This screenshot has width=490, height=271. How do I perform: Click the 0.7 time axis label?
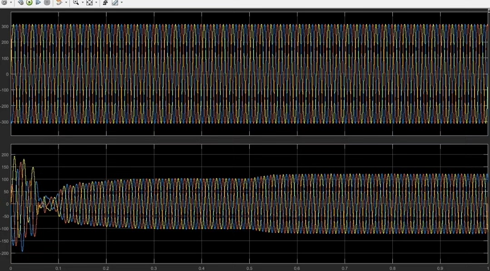[345, 268]
